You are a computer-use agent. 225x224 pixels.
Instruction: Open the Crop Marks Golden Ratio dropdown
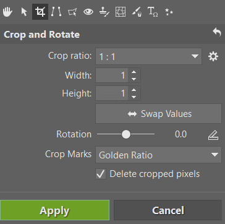point(158,155)
